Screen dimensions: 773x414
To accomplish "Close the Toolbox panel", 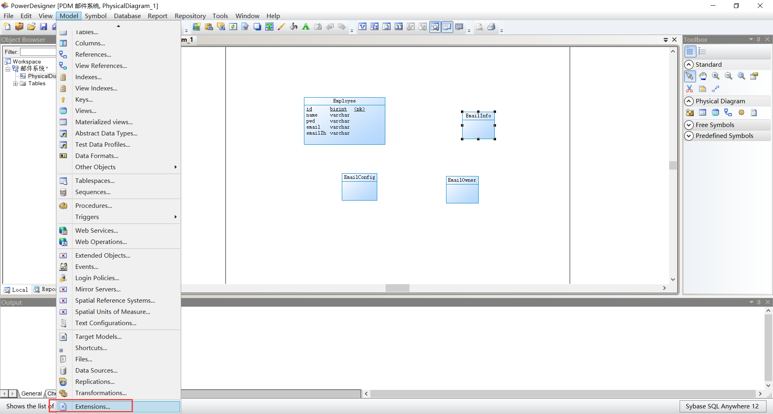I will pyautogui.click(x=767, y=39).
